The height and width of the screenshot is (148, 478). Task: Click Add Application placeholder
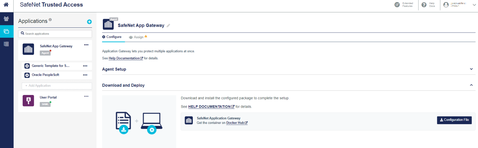[57, 86]
